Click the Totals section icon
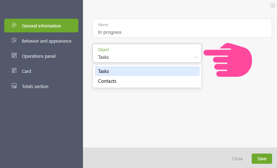Screen dimensions: 277x168 point(14,86)
